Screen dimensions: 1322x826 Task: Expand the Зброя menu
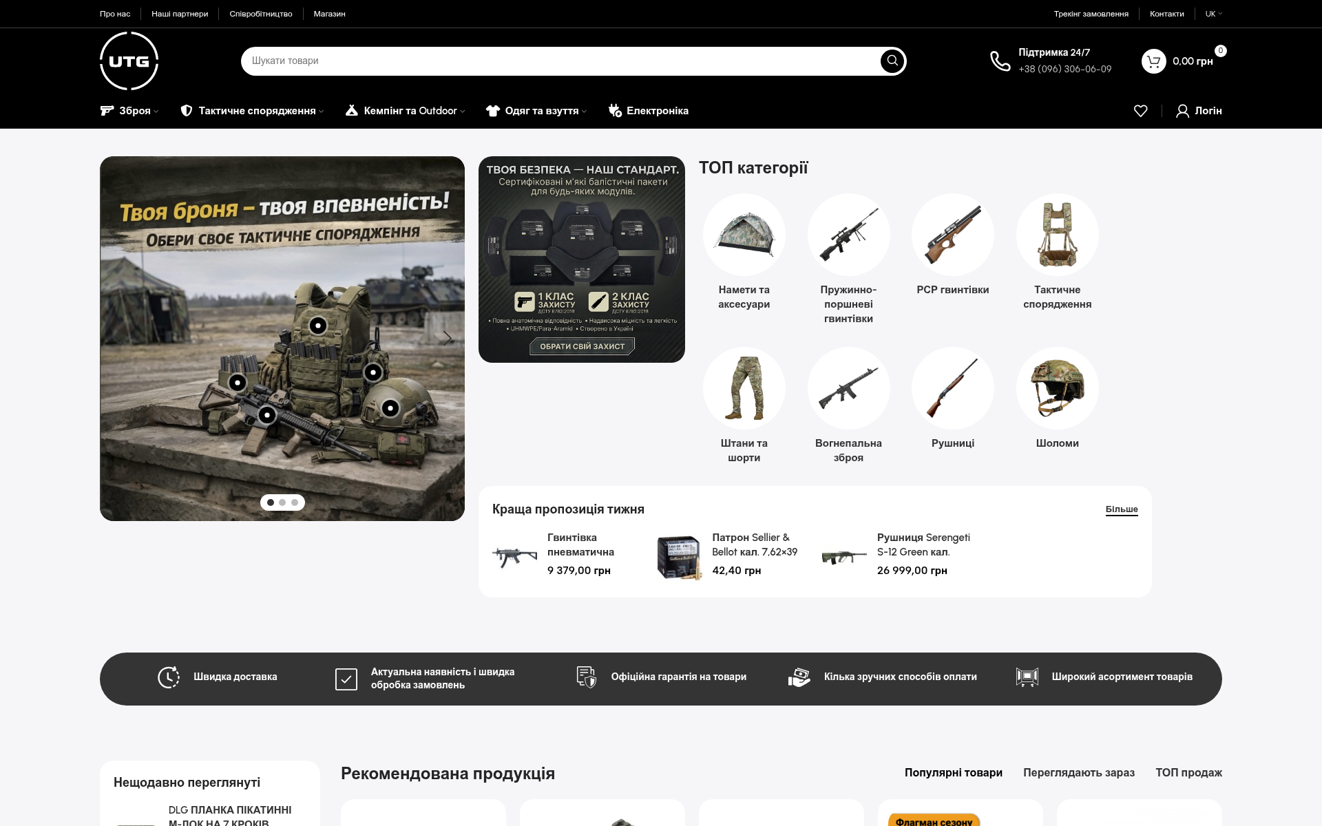click(x=129, y=111)
